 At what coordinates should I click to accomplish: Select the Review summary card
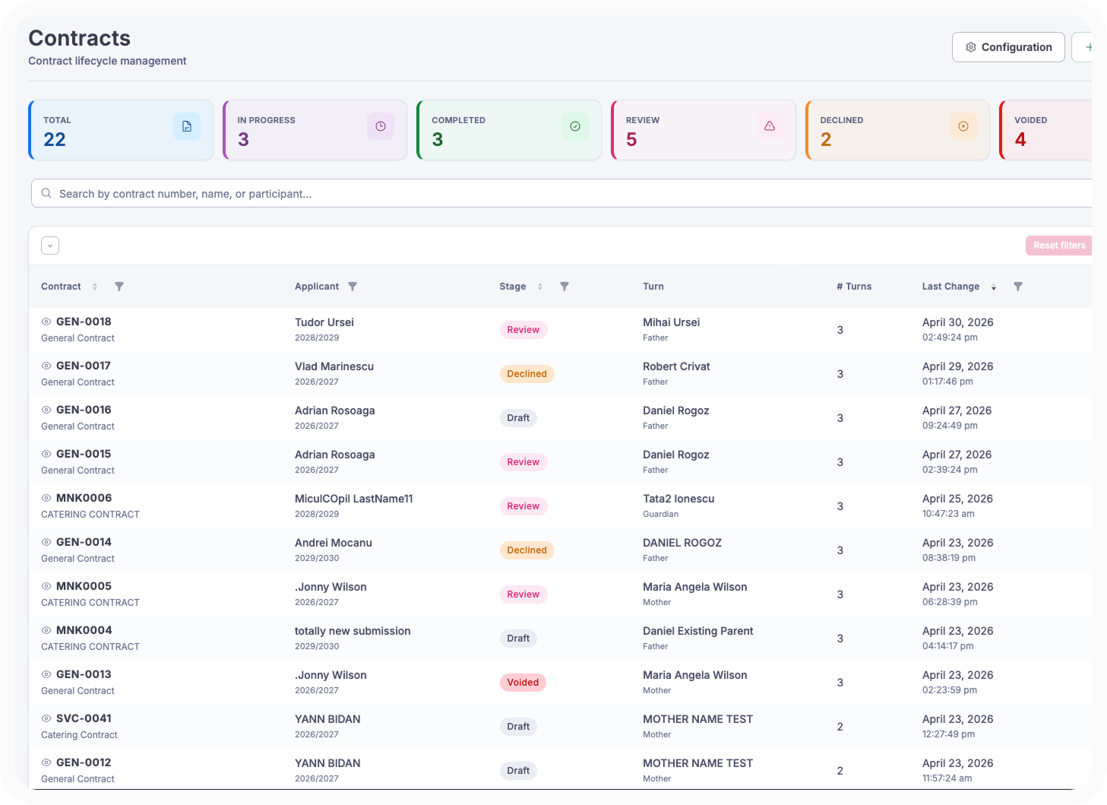coord(704,130)
